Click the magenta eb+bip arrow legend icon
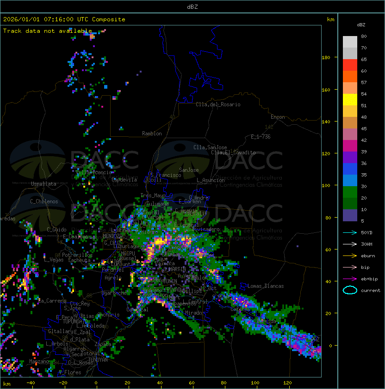385x389 pixels. tap(350, 279)
